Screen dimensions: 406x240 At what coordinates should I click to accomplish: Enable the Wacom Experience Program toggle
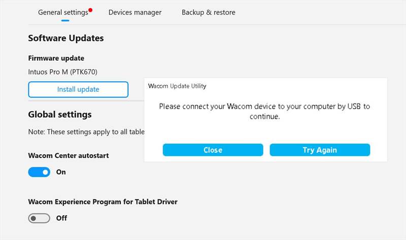(x=39, y=218)
